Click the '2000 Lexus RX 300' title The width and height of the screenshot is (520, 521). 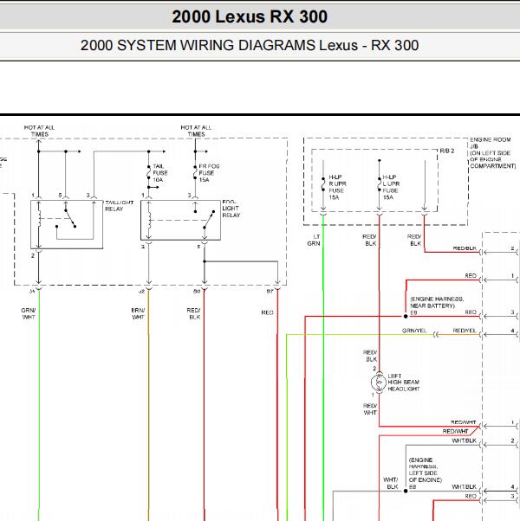click(250, 16)
